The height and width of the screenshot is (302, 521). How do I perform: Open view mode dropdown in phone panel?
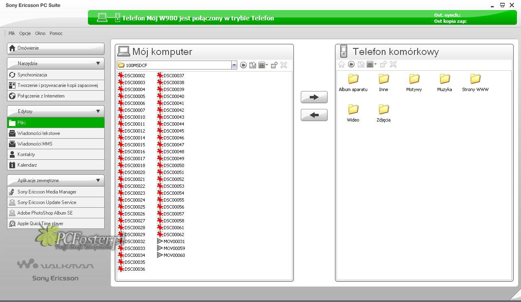[372, 64]
